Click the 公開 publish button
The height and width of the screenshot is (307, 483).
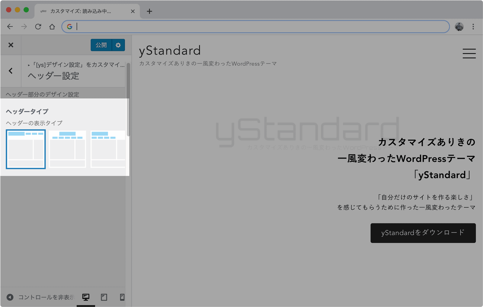[x=101, y=45]
